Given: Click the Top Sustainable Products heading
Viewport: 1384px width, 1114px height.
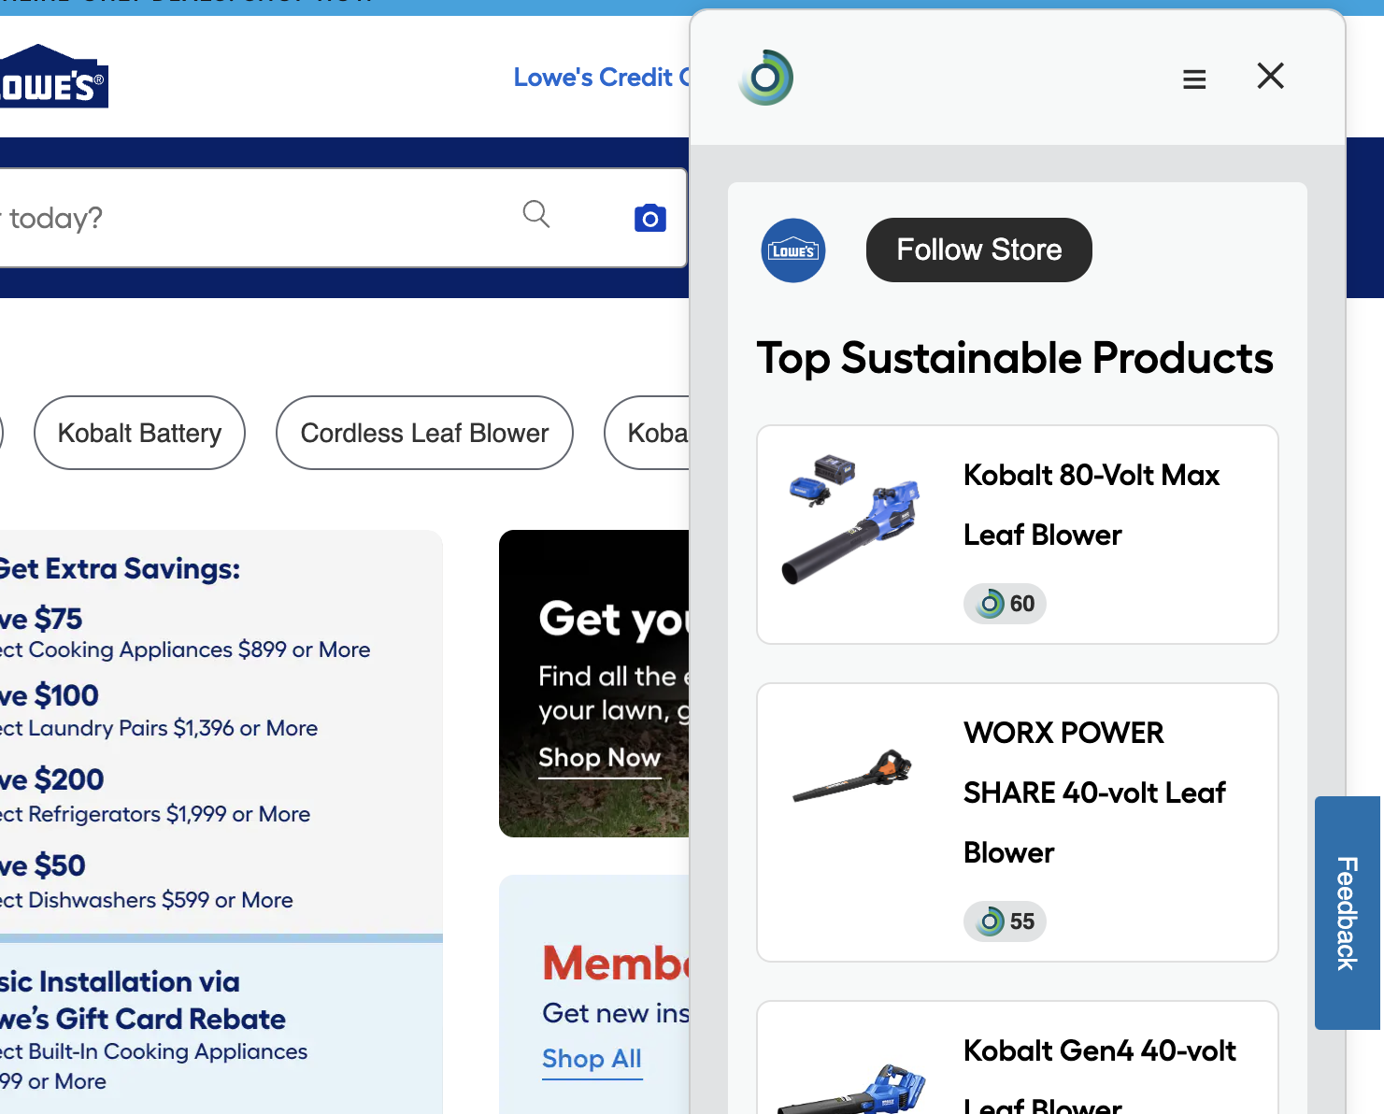Looking at the screenshot, I should 1015,359.
